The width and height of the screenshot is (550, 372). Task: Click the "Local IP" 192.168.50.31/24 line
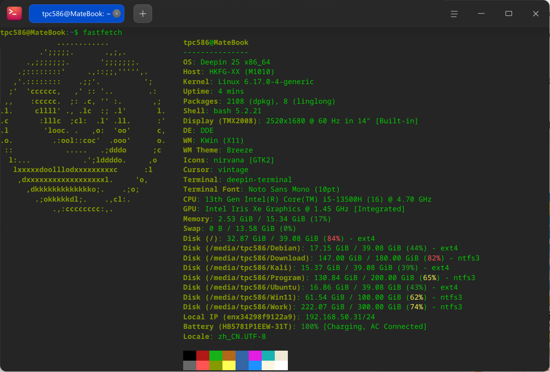(x=279, y=317)
